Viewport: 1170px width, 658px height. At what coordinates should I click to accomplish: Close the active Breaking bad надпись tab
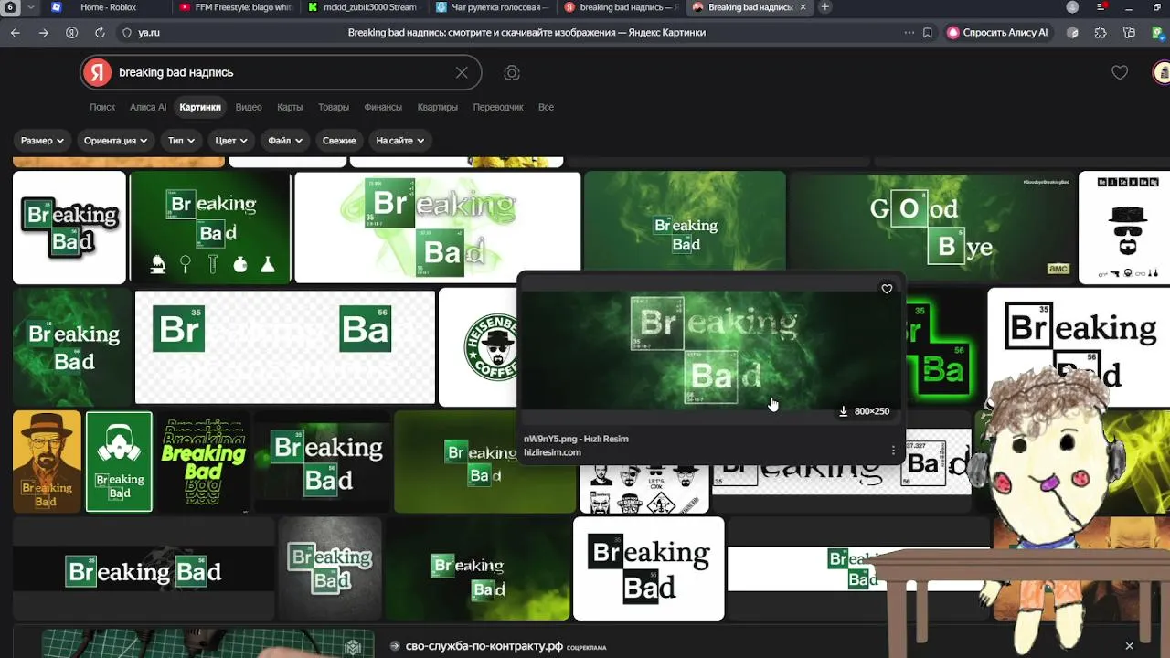[x=803, y=7]
